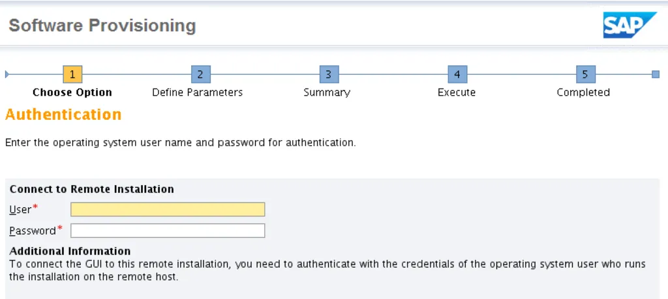Select step 3 box in roadmap

point(329,74)
